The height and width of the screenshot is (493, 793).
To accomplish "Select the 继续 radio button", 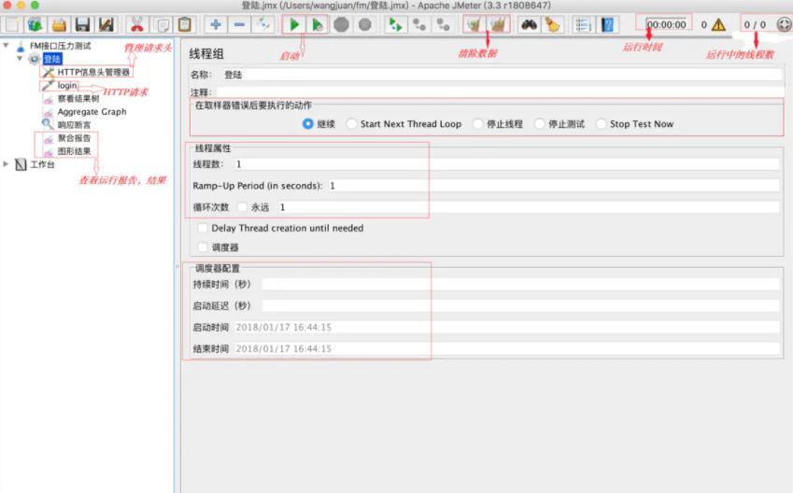I will 308,124.
